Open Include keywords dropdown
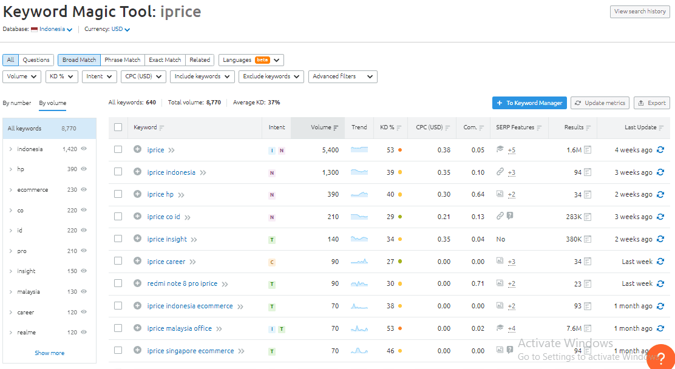Viewport: 675px width, 369px height. point(202,76)
